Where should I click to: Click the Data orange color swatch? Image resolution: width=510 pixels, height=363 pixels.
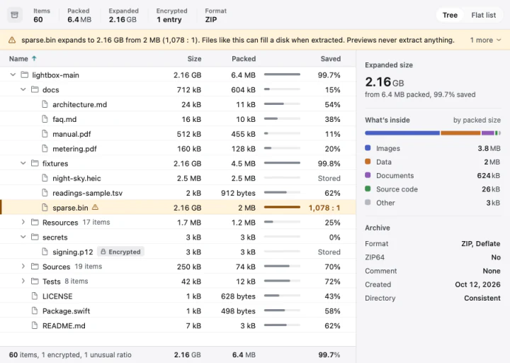368,162
